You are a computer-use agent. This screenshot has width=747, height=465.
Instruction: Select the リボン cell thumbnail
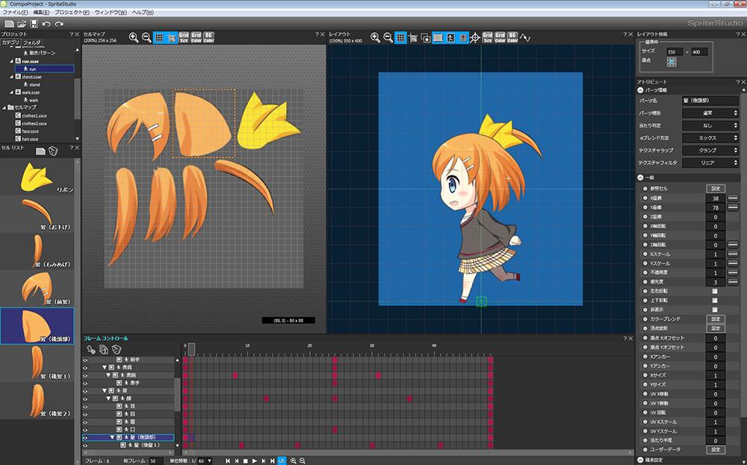pyautogui.click(x=37, y=177)
